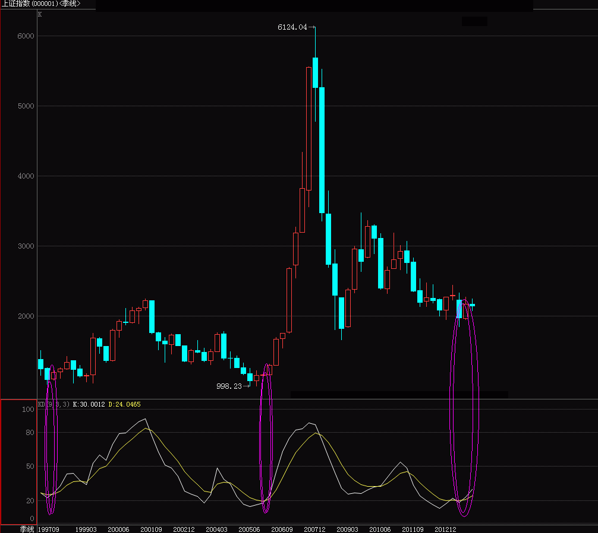
Task: Select the tallest red candle before the peak
Action: [309, 129]
